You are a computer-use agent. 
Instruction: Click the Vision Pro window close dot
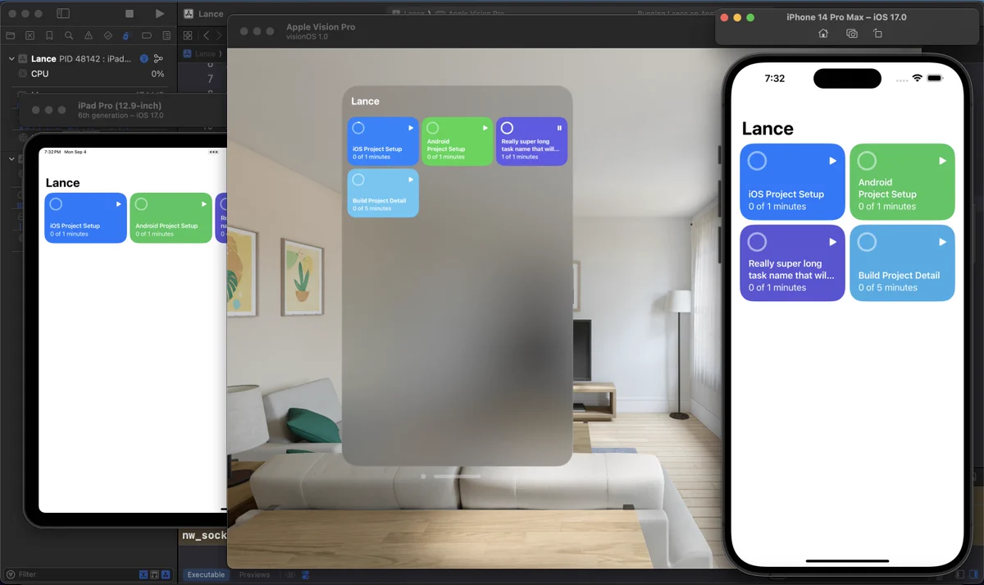(423, 476)
